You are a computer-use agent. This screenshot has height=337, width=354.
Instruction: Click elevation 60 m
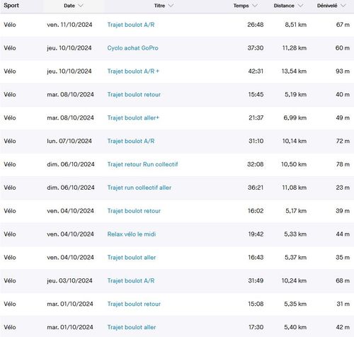[343, 48]
